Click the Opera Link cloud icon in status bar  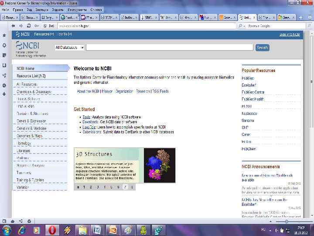[13, 221]
